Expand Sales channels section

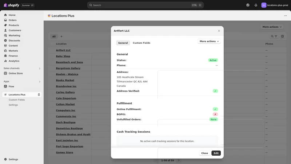(40, 69)
